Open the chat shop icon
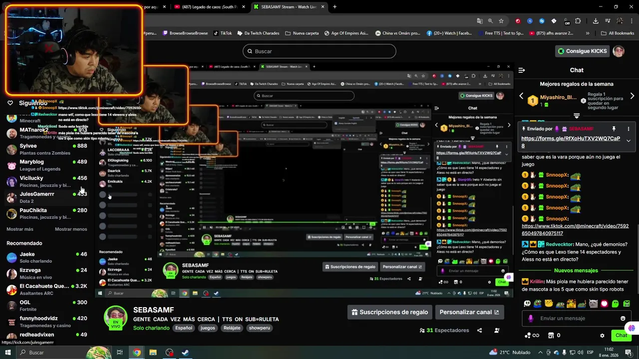 (551, 336)
